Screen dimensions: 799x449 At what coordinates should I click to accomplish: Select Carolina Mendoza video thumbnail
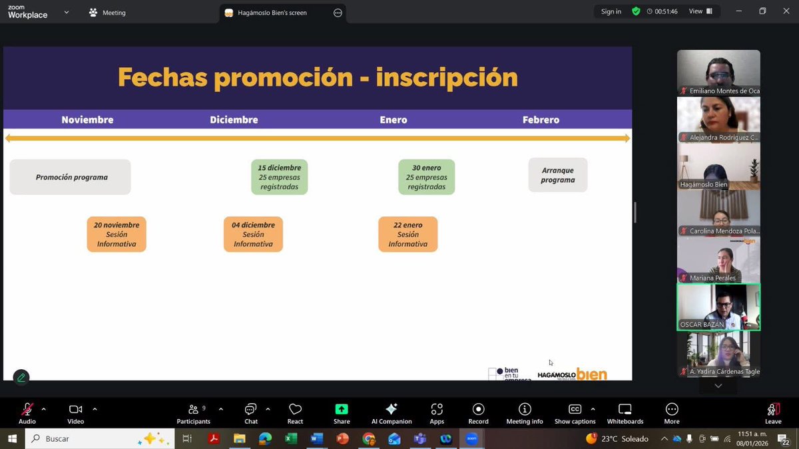(x=718, y=214)
